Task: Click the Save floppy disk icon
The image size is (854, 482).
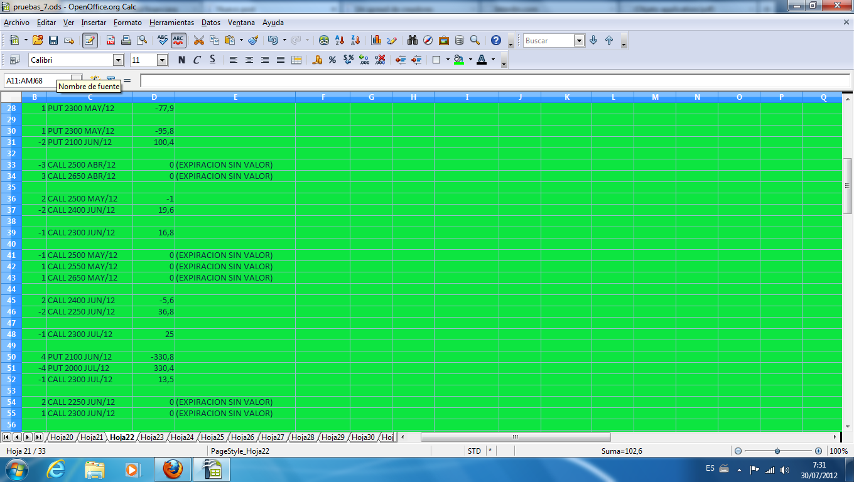Action: tap(53, 40)
